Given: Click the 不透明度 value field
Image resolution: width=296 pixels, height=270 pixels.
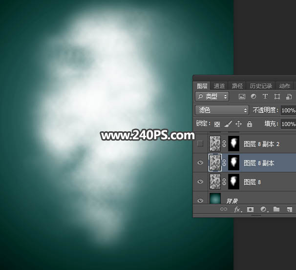Looking at the screenshot, I should click(x=288, y=110).
